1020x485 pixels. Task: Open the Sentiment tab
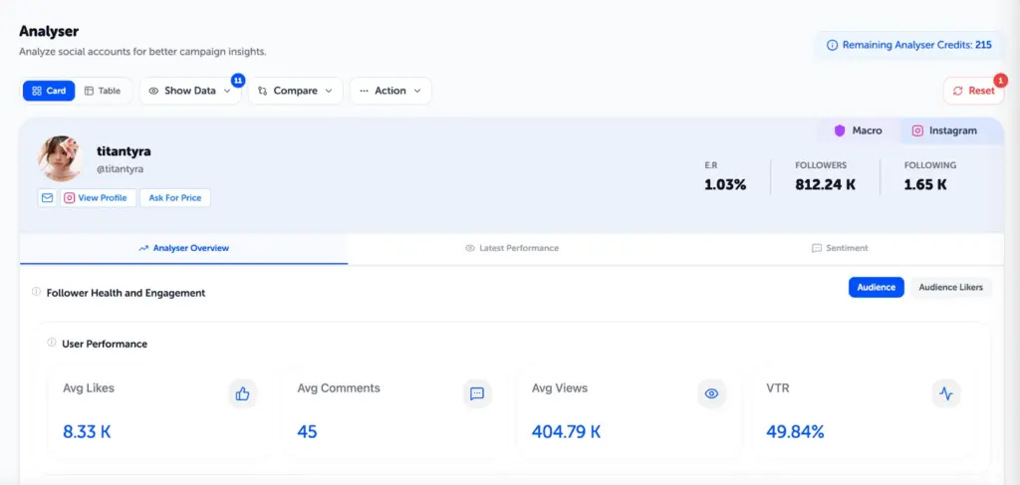coord(840,248)
